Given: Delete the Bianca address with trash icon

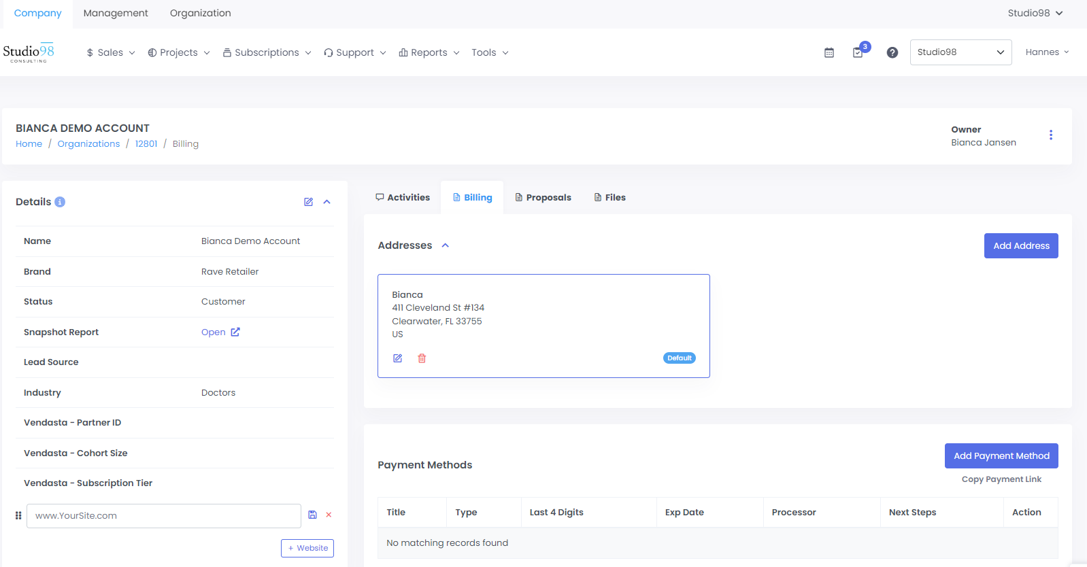Looking at the screenshot, I should point(422,358).
